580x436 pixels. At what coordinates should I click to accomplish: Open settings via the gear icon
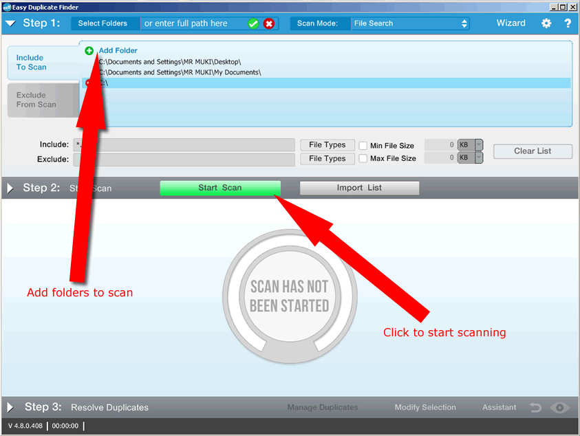coord(546,23)
